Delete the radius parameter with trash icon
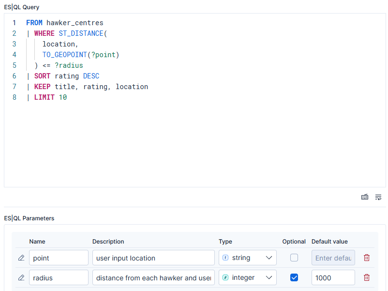Image resolution: width=388 pixels, height=291 pixels. click(x=367, y=277)
